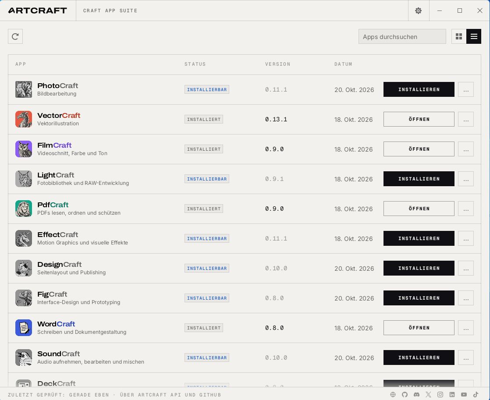Click the PdfCraft Installiert status badge
Image resolution: width=490 pixels, height=400 pixels.
204,209
